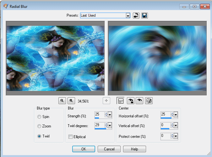Increase Twirl degrees with the up arrow
Viewport: 212px width, 157px height.
coord(106,124)
